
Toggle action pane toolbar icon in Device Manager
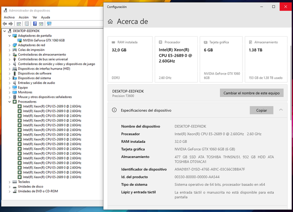click(x=41, y=24)
